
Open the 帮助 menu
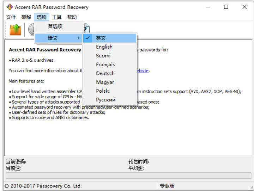click(72, 17)
